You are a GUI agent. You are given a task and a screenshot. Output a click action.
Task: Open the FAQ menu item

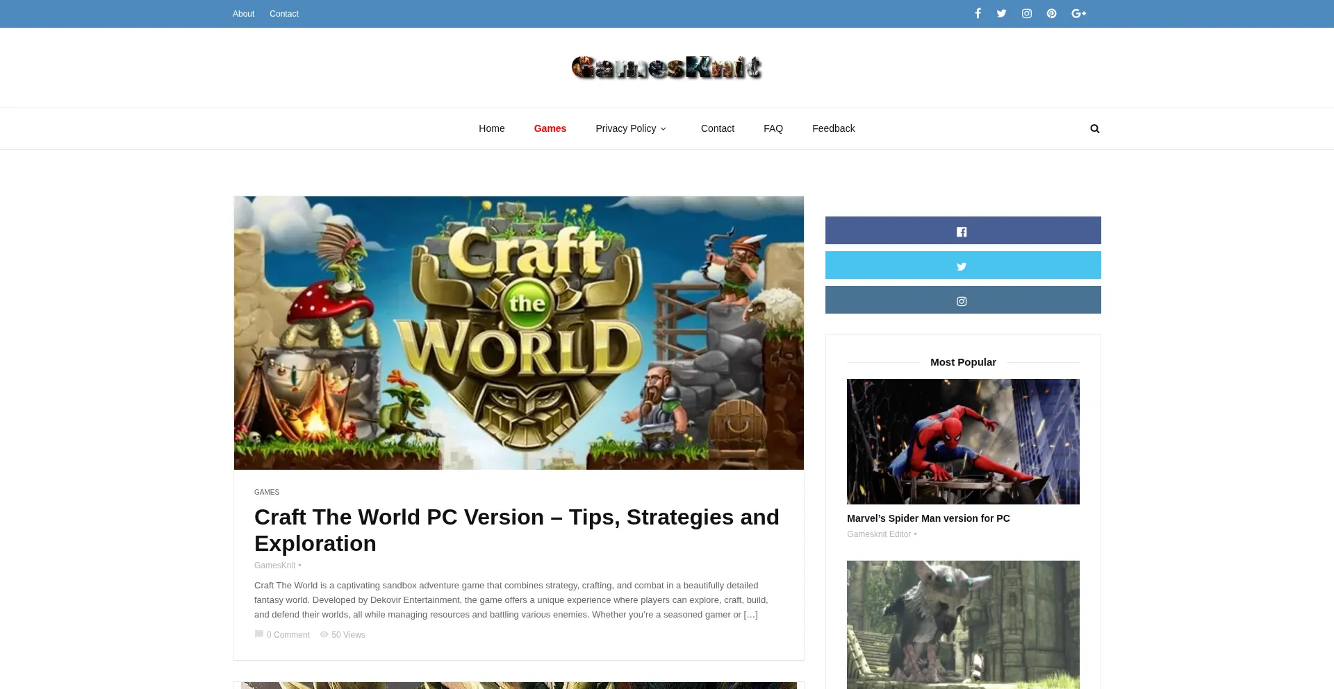(773, 128)
